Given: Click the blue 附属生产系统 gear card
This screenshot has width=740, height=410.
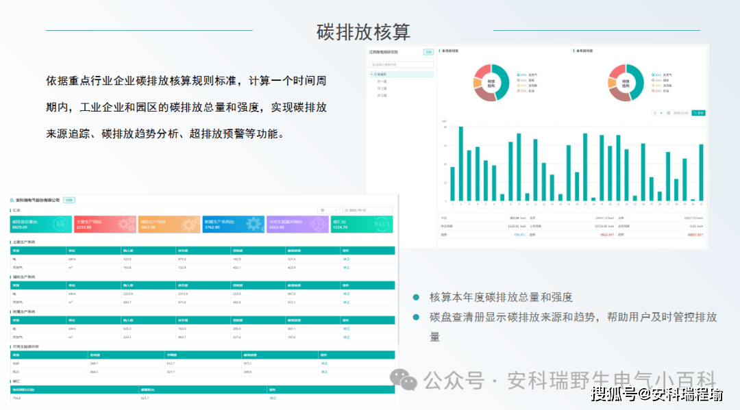Looking at the screenshot, I should 234,225.
